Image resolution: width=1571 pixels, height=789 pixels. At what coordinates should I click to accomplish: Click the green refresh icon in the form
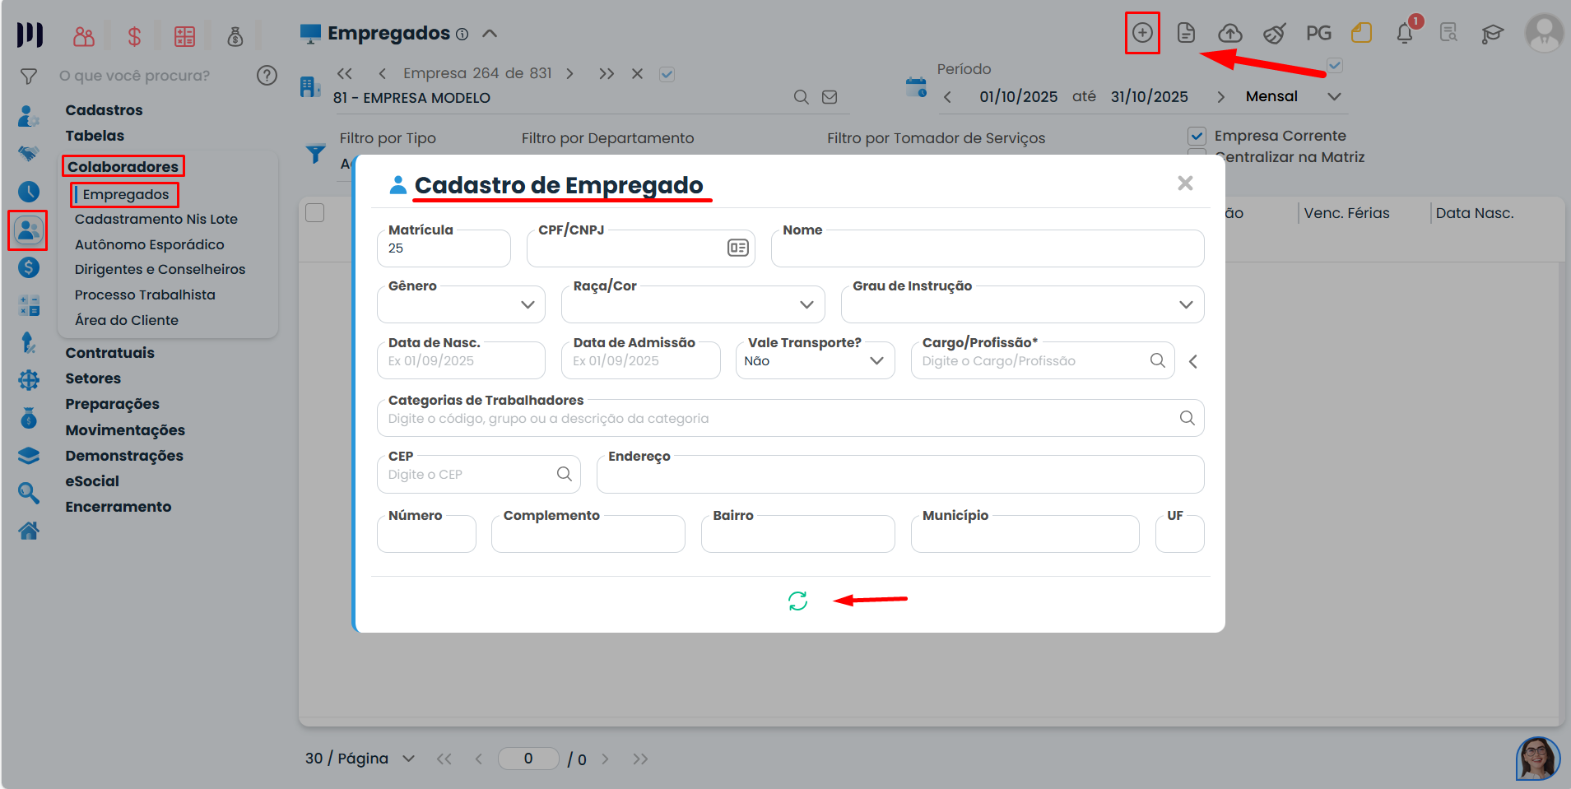[x=797, y=601]
